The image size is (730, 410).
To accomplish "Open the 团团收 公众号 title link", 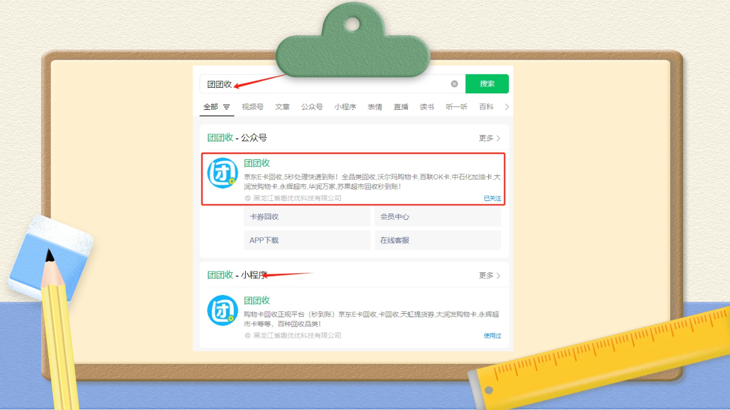I will coord(257,163).
